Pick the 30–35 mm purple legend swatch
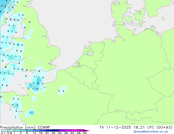Image resolution: width=174 pixels, height=134 pixels. (x=63, y=130)
